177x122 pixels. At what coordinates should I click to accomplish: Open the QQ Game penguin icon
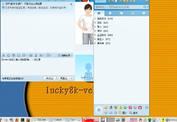[x=111, y=108]
